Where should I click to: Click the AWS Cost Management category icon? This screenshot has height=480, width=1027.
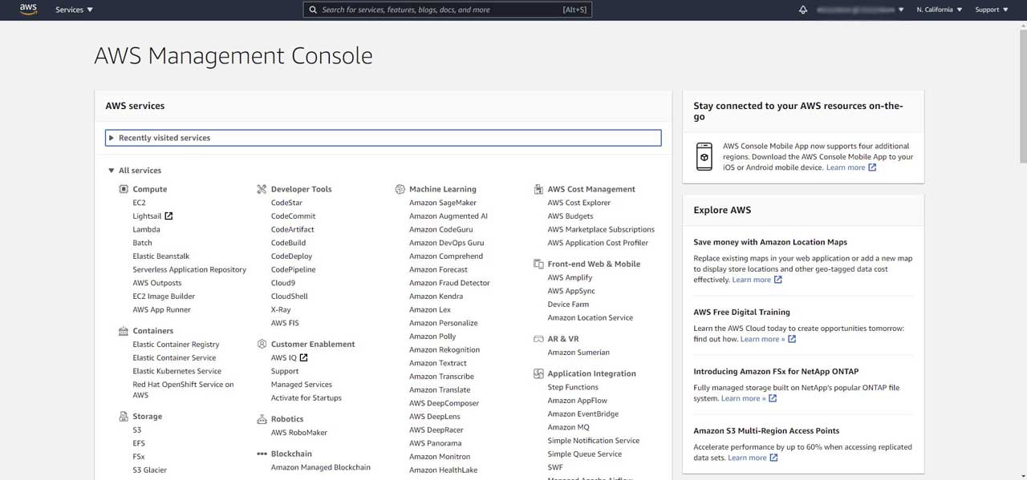click(539, 189)
